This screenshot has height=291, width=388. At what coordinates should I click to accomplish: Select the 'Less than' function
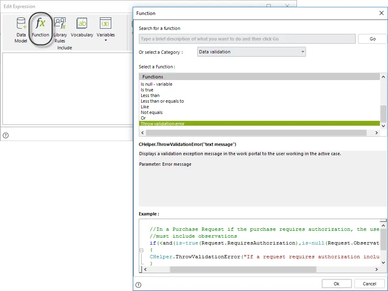coord(259,95)
